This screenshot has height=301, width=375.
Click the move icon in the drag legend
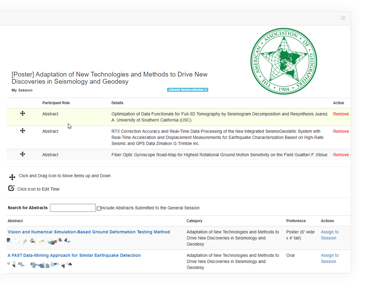tap(12, 177)
